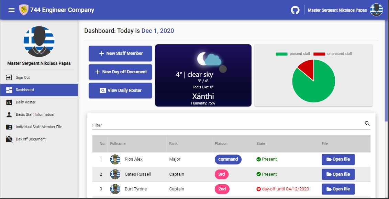The image size is (389, 199).
Task: Click the 3rd platoon badge
Action: [222, 174]
